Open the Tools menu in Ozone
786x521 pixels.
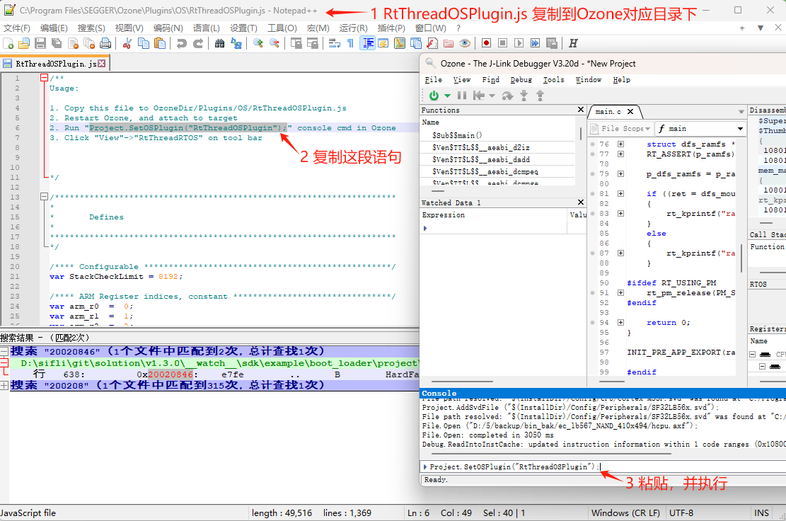pos(554,80)
